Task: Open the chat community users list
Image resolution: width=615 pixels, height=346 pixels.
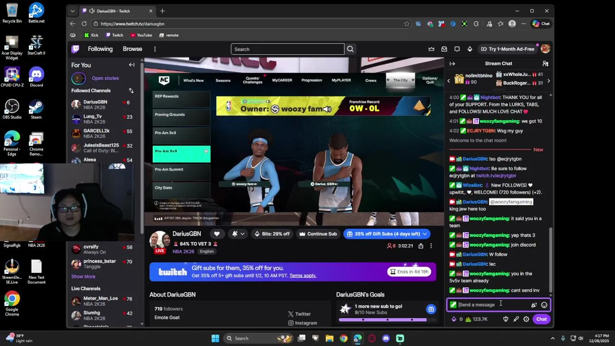Action: tap(545, 63)
